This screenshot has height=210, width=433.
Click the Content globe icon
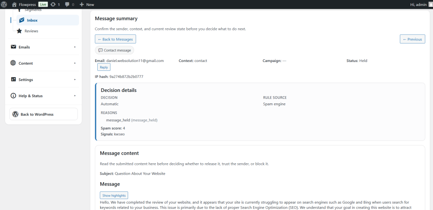pyautogui.click(x=13, y=63)
